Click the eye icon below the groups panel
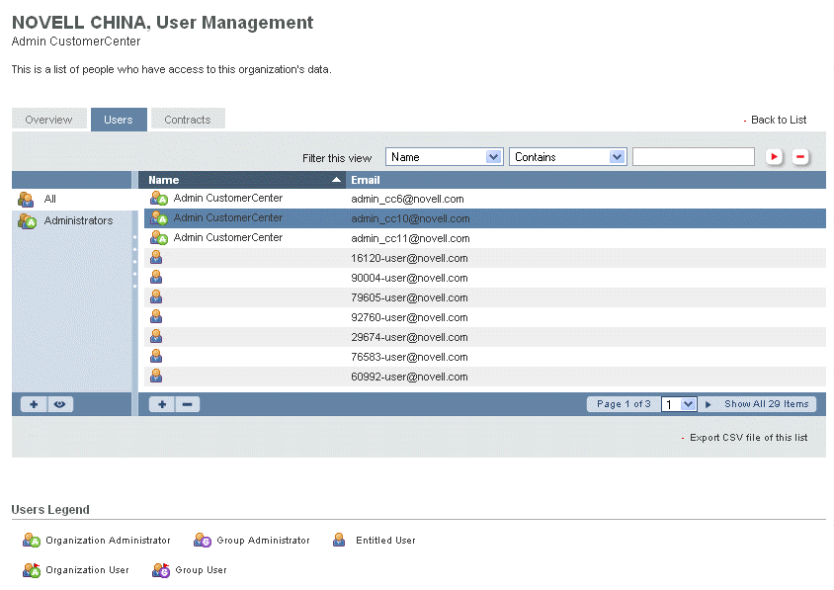Image resolution: width=834 pixels, height=590 pixels. 59,404
